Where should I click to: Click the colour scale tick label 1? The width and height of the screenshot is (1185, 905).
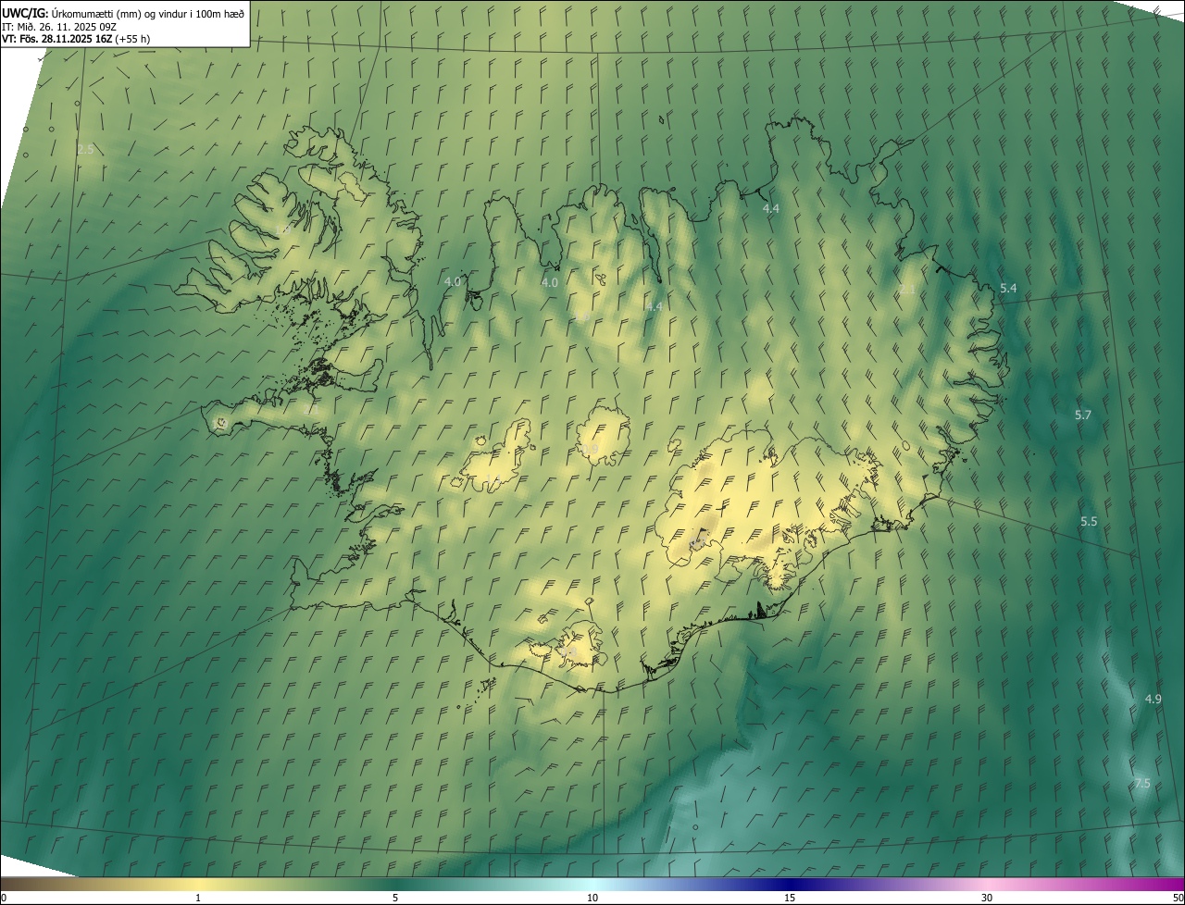[x=198, y=898]
